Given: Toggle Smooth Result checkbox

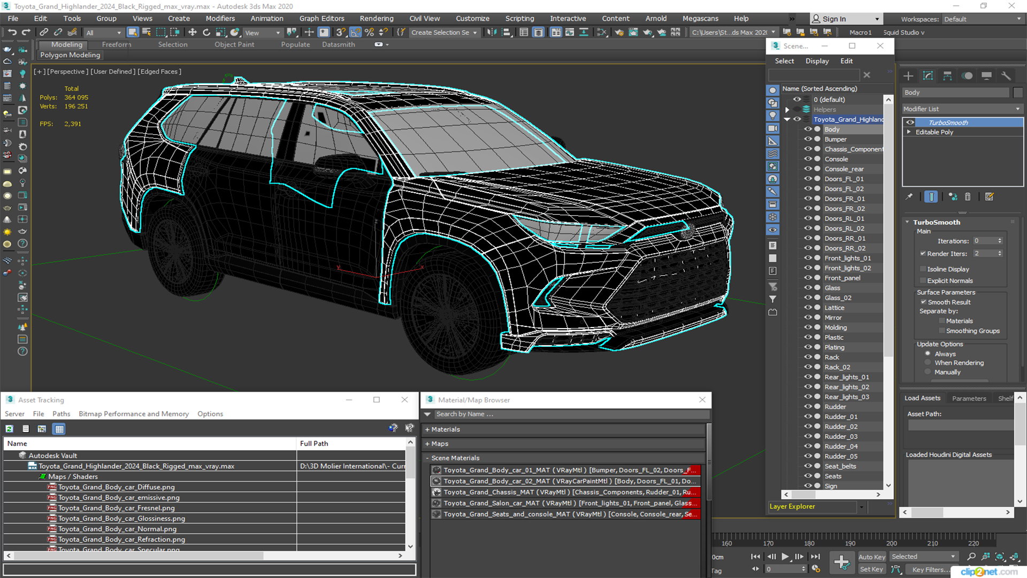Looking at the screenshot, I should coord(923,302).
